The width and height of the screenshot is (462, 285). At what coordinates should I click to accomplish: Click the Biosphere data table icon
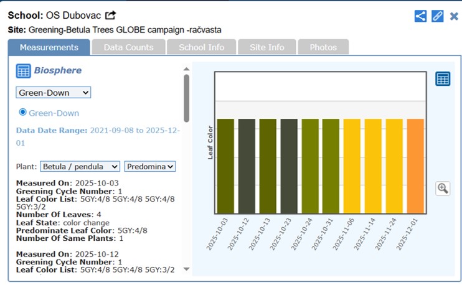[x=23, y=71]
